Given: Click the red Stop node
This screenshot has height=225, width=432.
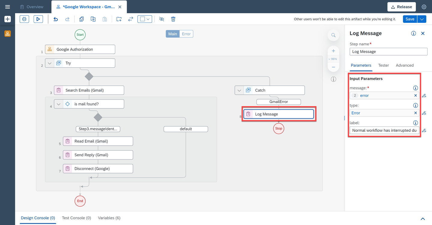Looking at the screenshot, I should click(279, 128).
